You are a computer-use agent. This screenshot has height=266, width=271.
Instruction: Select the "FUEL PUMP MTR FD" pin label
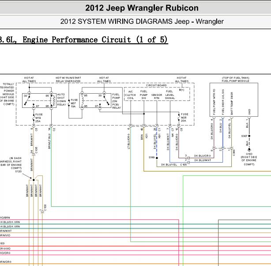(214, 102)
